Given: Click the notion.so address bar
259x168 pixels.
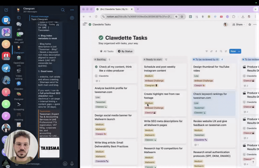Looking at the screenshot, I should coord(139,16).
